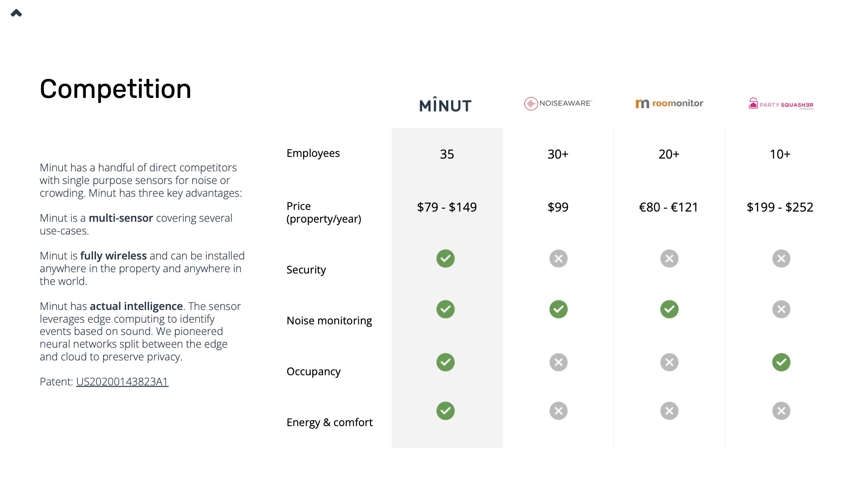Click NoiseAware's green Noise monitoring checkmark
849x477 pixels.
558,310
